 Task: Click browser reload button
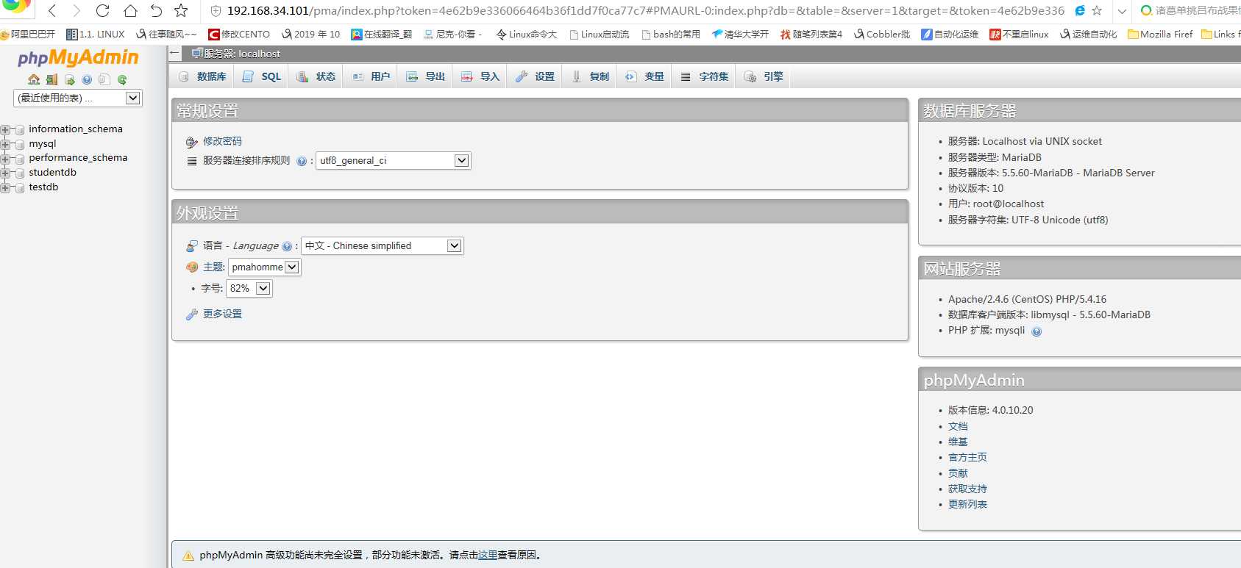tap(102, 10)
